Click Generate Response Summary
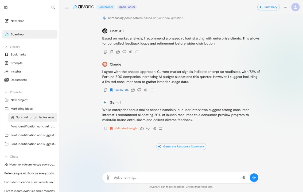 click(181, 146)
